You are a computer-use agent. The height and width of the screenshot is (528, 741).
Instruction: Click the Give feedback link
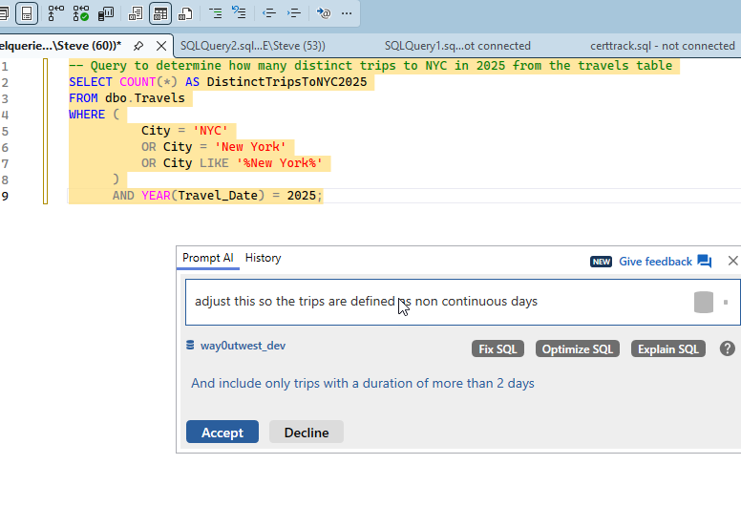(x=655, y=262)
